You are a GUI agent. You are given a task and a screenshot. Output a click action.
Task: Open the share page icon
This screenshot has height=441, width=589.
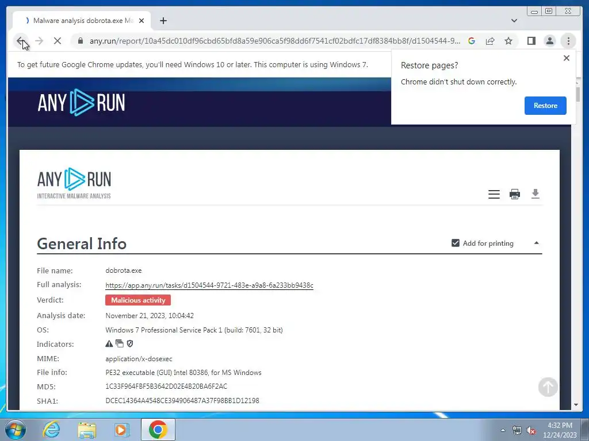490,41
